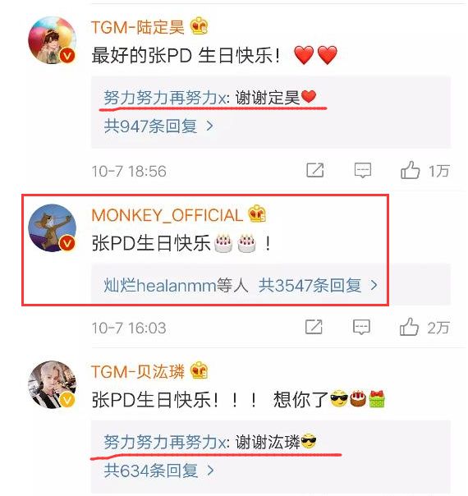Open the username link TGM-贝汯璘
Image resolution: width=468 pixels, height=496 pixels.
138,371
